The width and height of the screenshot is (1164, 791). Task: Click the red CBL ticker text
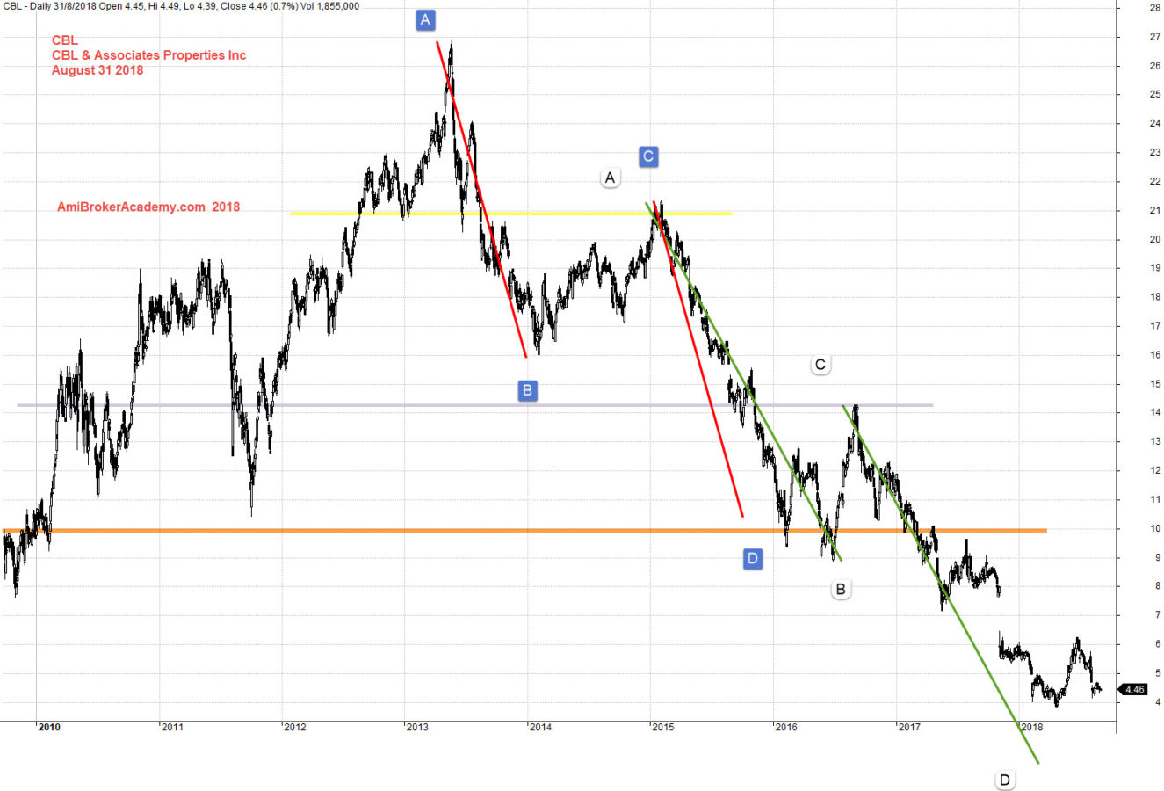coord(65,40)
